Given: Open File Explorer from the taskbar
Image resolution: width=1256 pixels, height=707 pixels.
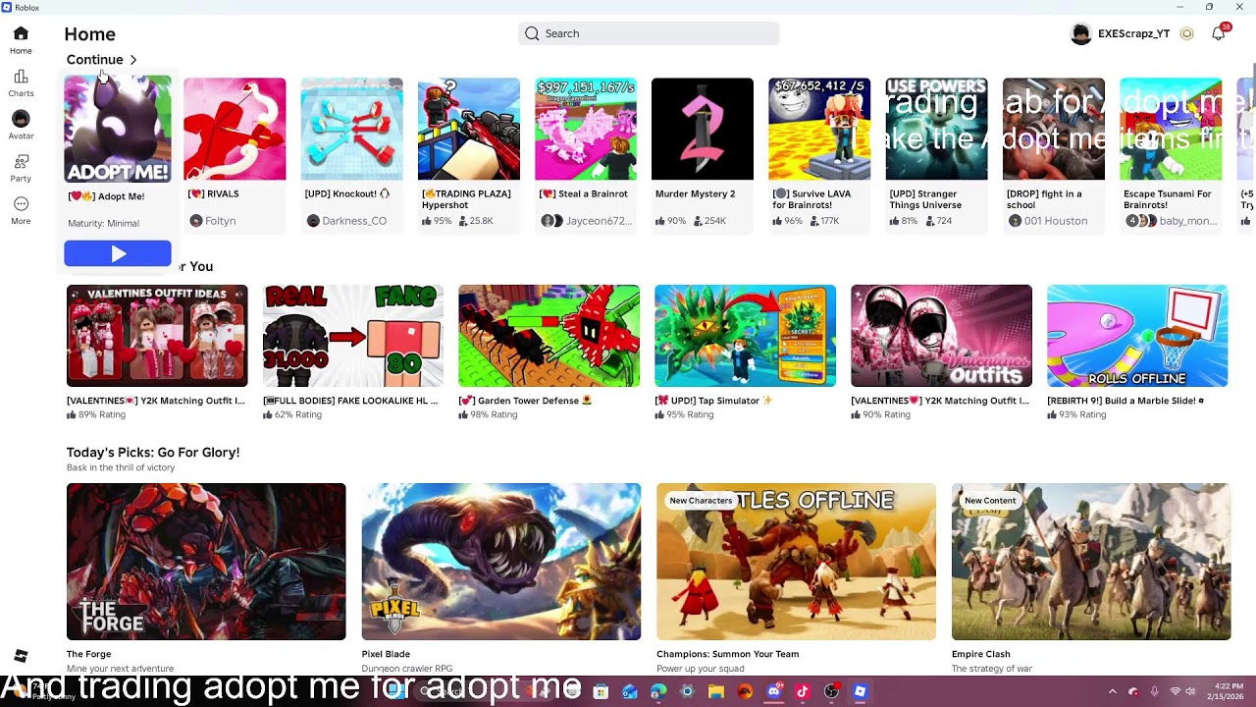Looking at the screenshot, I should [716, 692].
